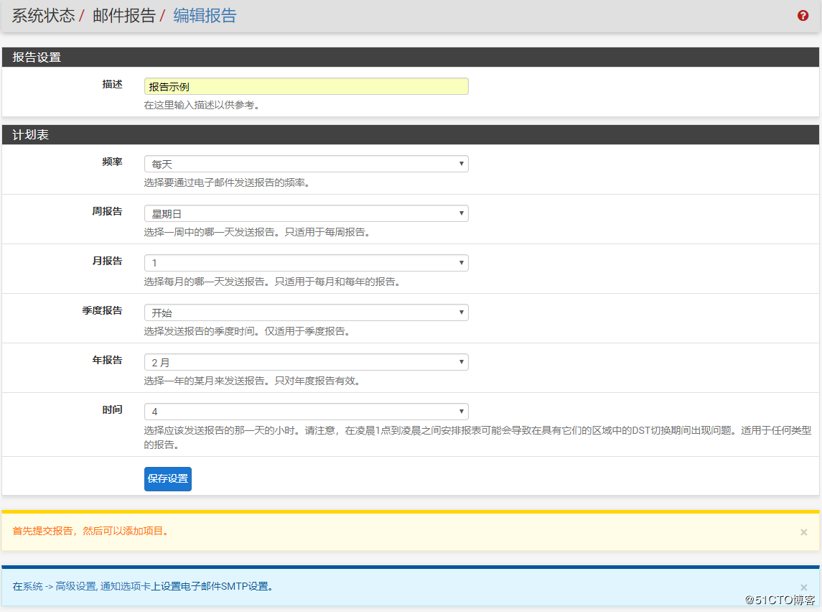This screenshot has height=612, width=822.
Task: Click the 频率 field label
Action: (112, 162)
